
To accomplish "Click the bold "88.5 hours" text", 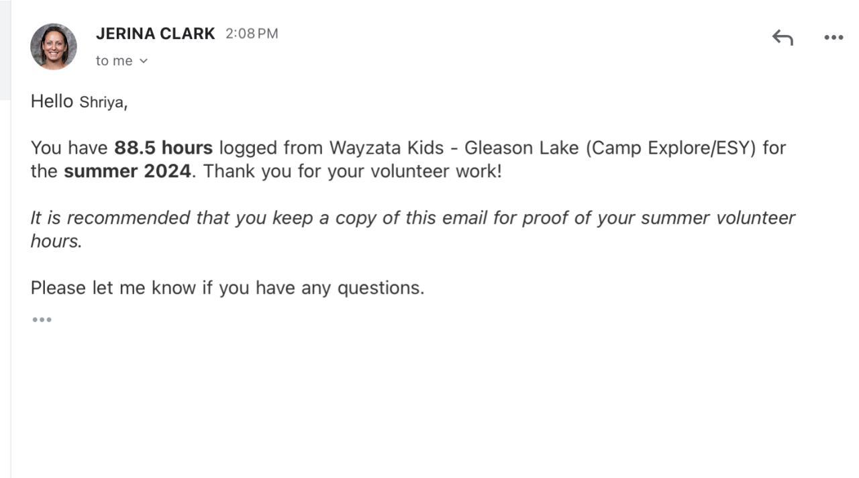I will [x=163, y=148].
